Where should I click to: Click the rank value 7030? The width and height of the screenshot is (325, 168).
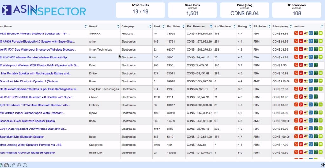(x=157, y=145)
